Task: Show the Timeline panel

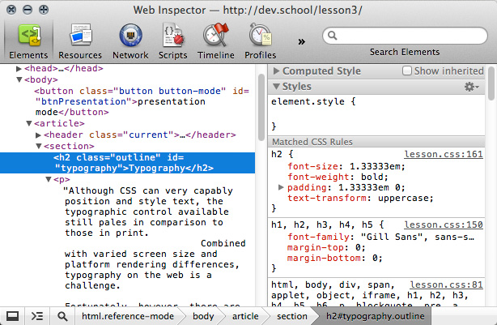Action: point(216,41)
